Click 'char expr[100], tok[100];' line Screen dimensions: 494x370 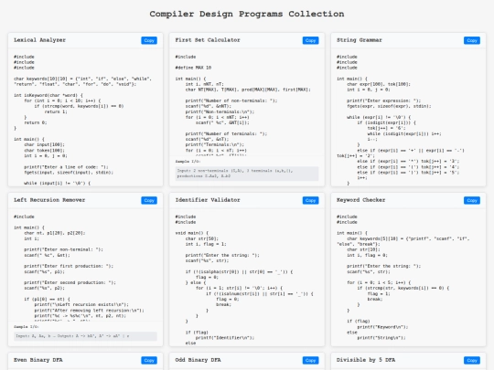tap(379, 84)
